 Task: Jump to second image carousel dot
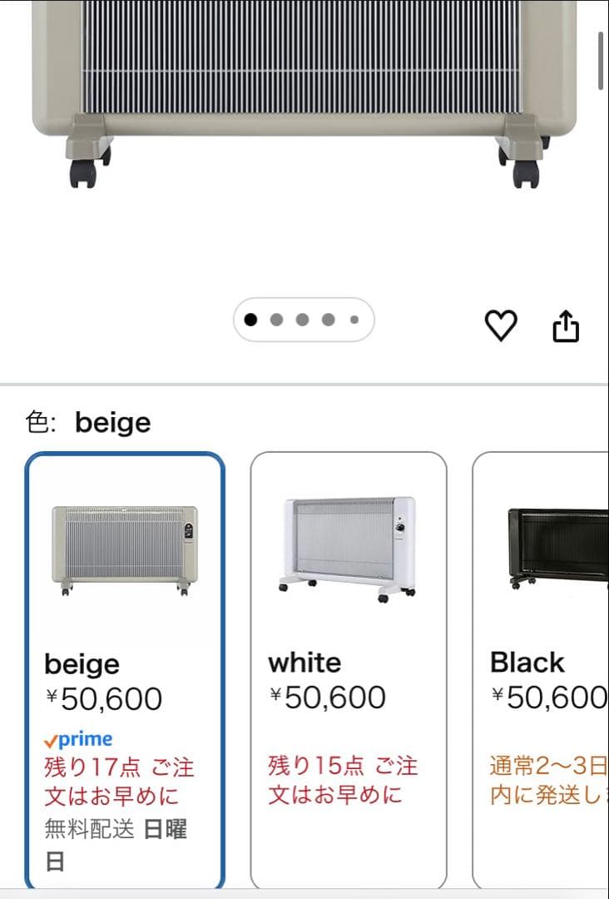coord(277,320)
